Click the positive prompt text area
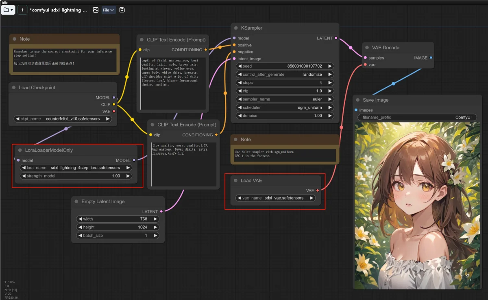The height and width of the screenshot is (300, 488). (x=173, y=84)
